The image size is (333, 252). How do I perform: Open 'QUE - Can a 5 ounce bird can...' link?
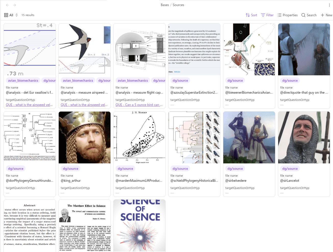pyautogui.click(x=139, y=105)
